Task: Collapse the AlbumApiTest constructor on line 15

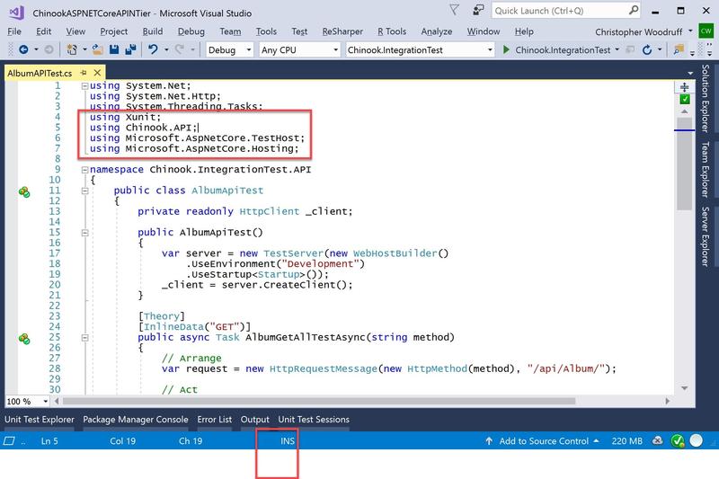Action: pyautogui.click(x=84, y=233)
